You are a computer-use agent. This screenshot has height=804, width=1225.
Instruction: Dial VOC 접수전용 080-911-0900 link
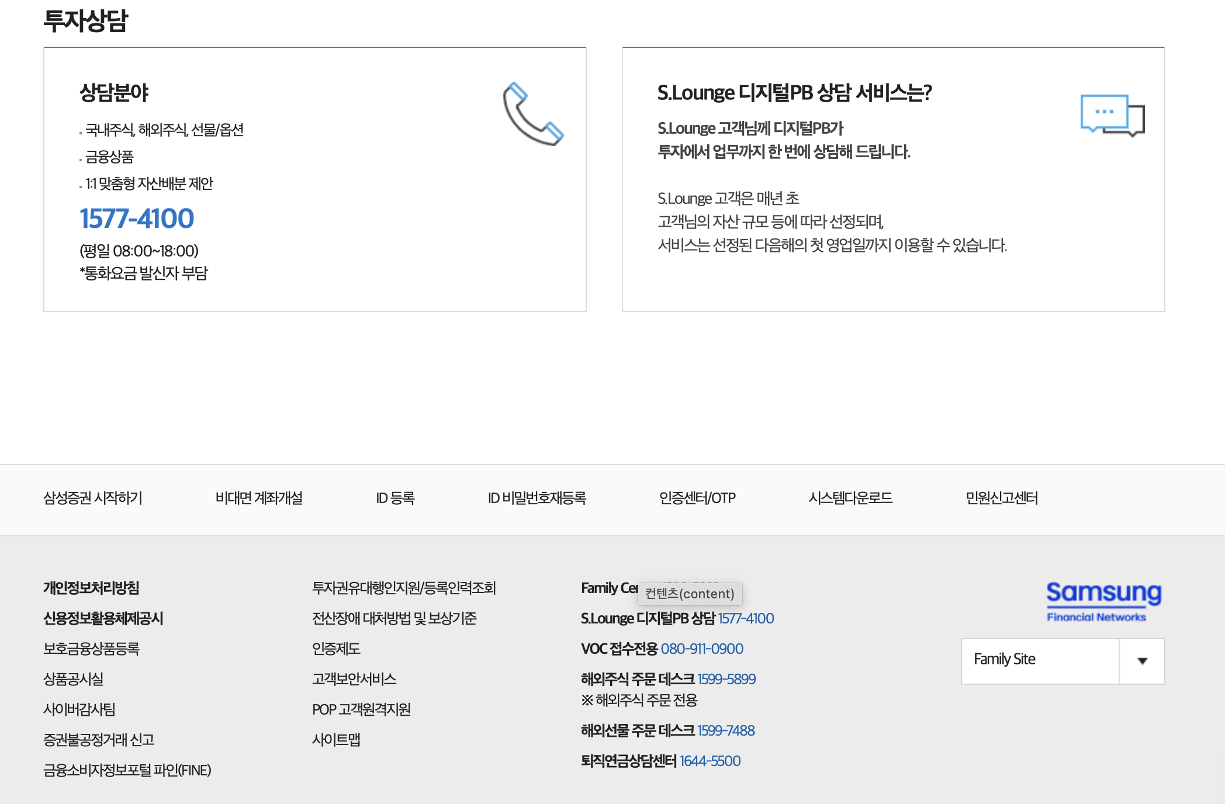pos(702,649)
